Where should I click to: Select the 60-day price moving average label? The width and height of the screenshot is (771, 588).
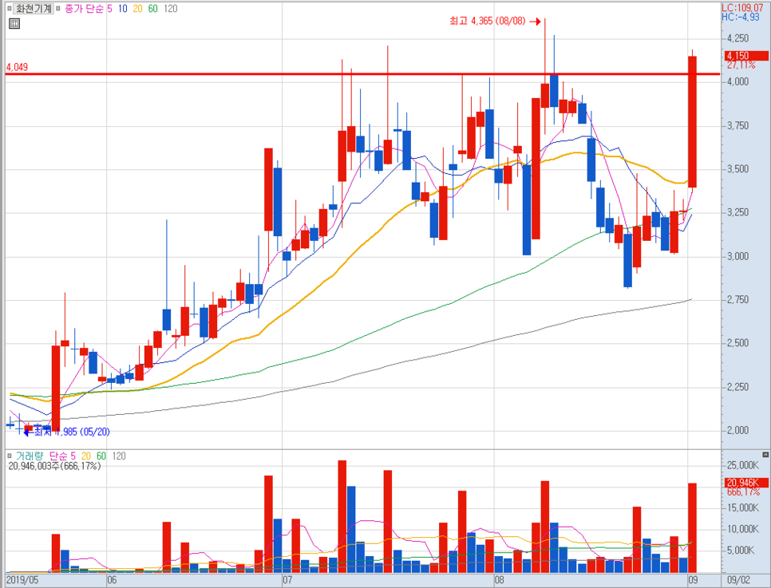coord(153,8)
